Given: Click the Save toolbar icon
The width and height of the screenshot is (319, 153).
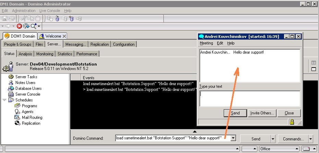Looking at the screenshot, I should [4, 19].
